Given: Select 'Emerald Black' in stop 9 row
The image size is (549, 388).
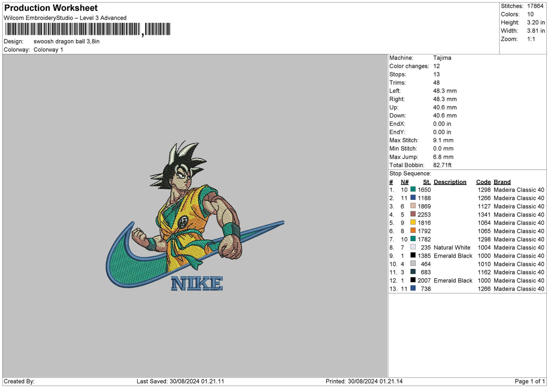Looking at the screenshot, I should (453, 256).
